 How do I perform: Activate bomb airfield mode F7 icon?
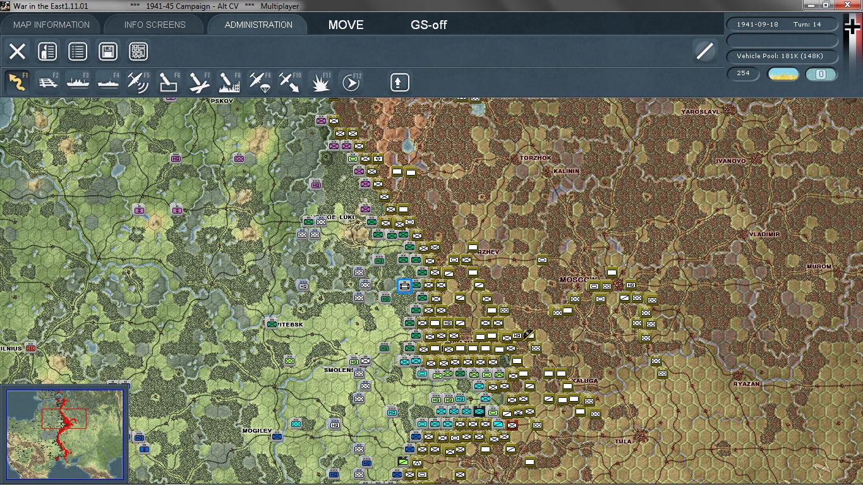(199, 82)
